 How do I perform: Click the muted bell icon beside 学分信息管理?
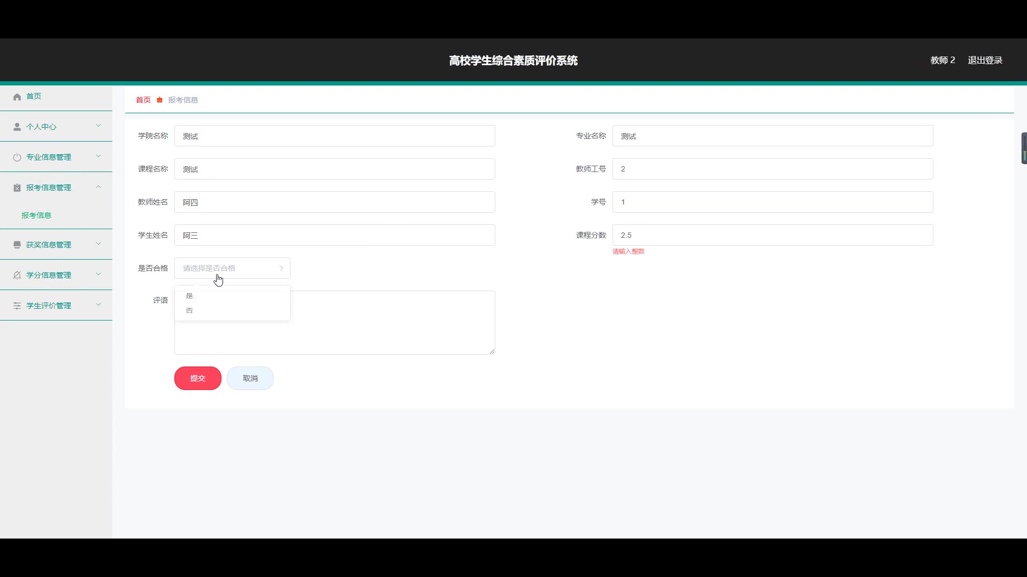[17, 275]
